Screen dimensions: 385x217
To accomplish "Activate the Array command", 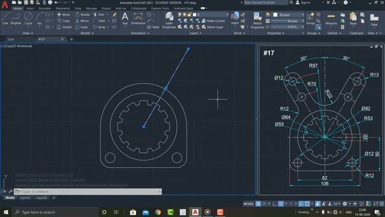I will point(99,27).
